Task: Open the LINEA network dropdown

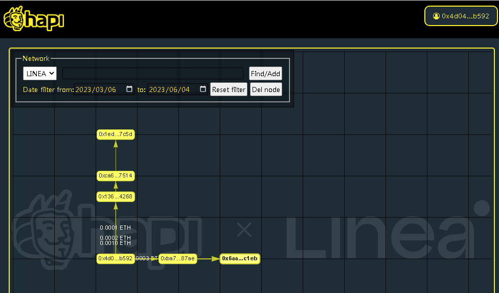Action: click(x=40, y=74)
